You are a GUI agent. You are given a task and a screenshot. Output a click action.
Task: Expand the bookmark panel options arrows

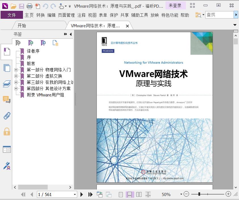point(65,34)
